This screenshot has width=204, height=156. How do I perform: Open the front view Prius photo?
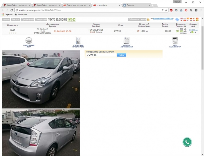41,79
